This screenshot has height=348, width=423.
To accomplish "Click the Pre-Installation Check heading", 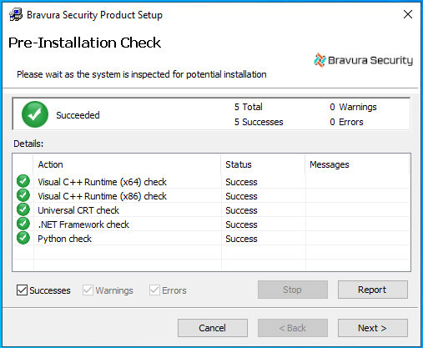I will [84, 43].
